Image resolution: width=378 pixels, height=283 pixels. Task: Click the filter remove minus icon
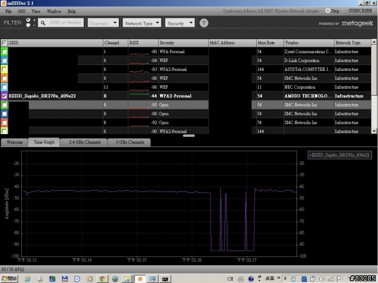pyautogui.click(x=34, y=25)
